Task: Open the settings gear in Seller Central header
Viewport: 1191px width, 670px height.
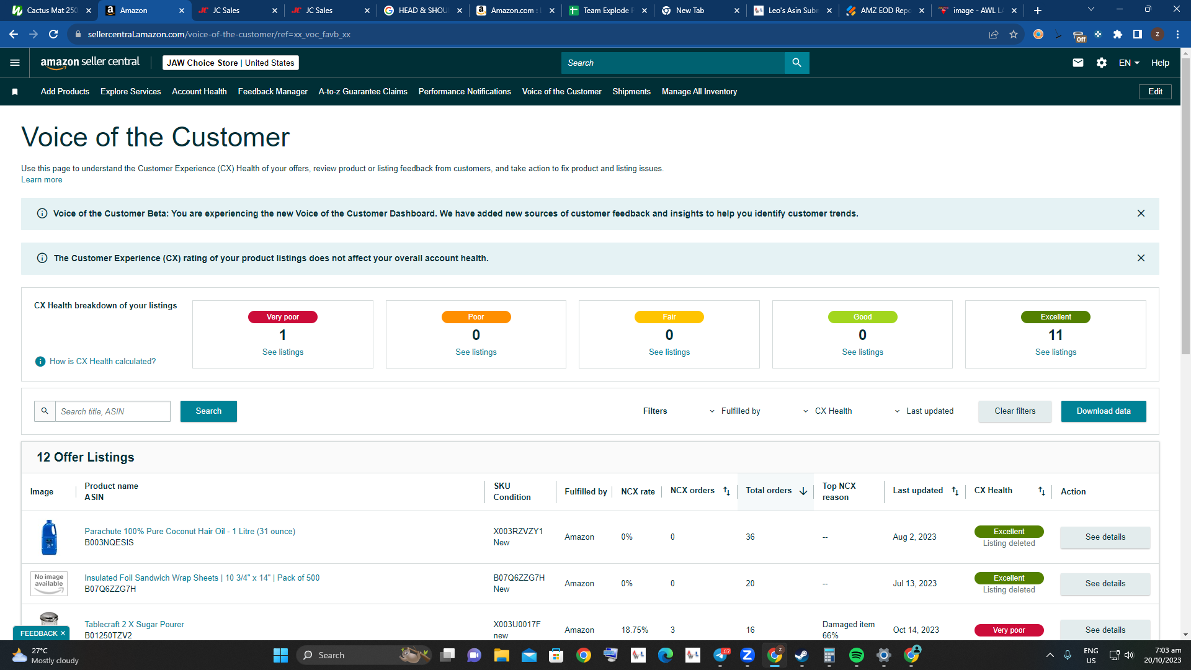Action: (1102, 63)
